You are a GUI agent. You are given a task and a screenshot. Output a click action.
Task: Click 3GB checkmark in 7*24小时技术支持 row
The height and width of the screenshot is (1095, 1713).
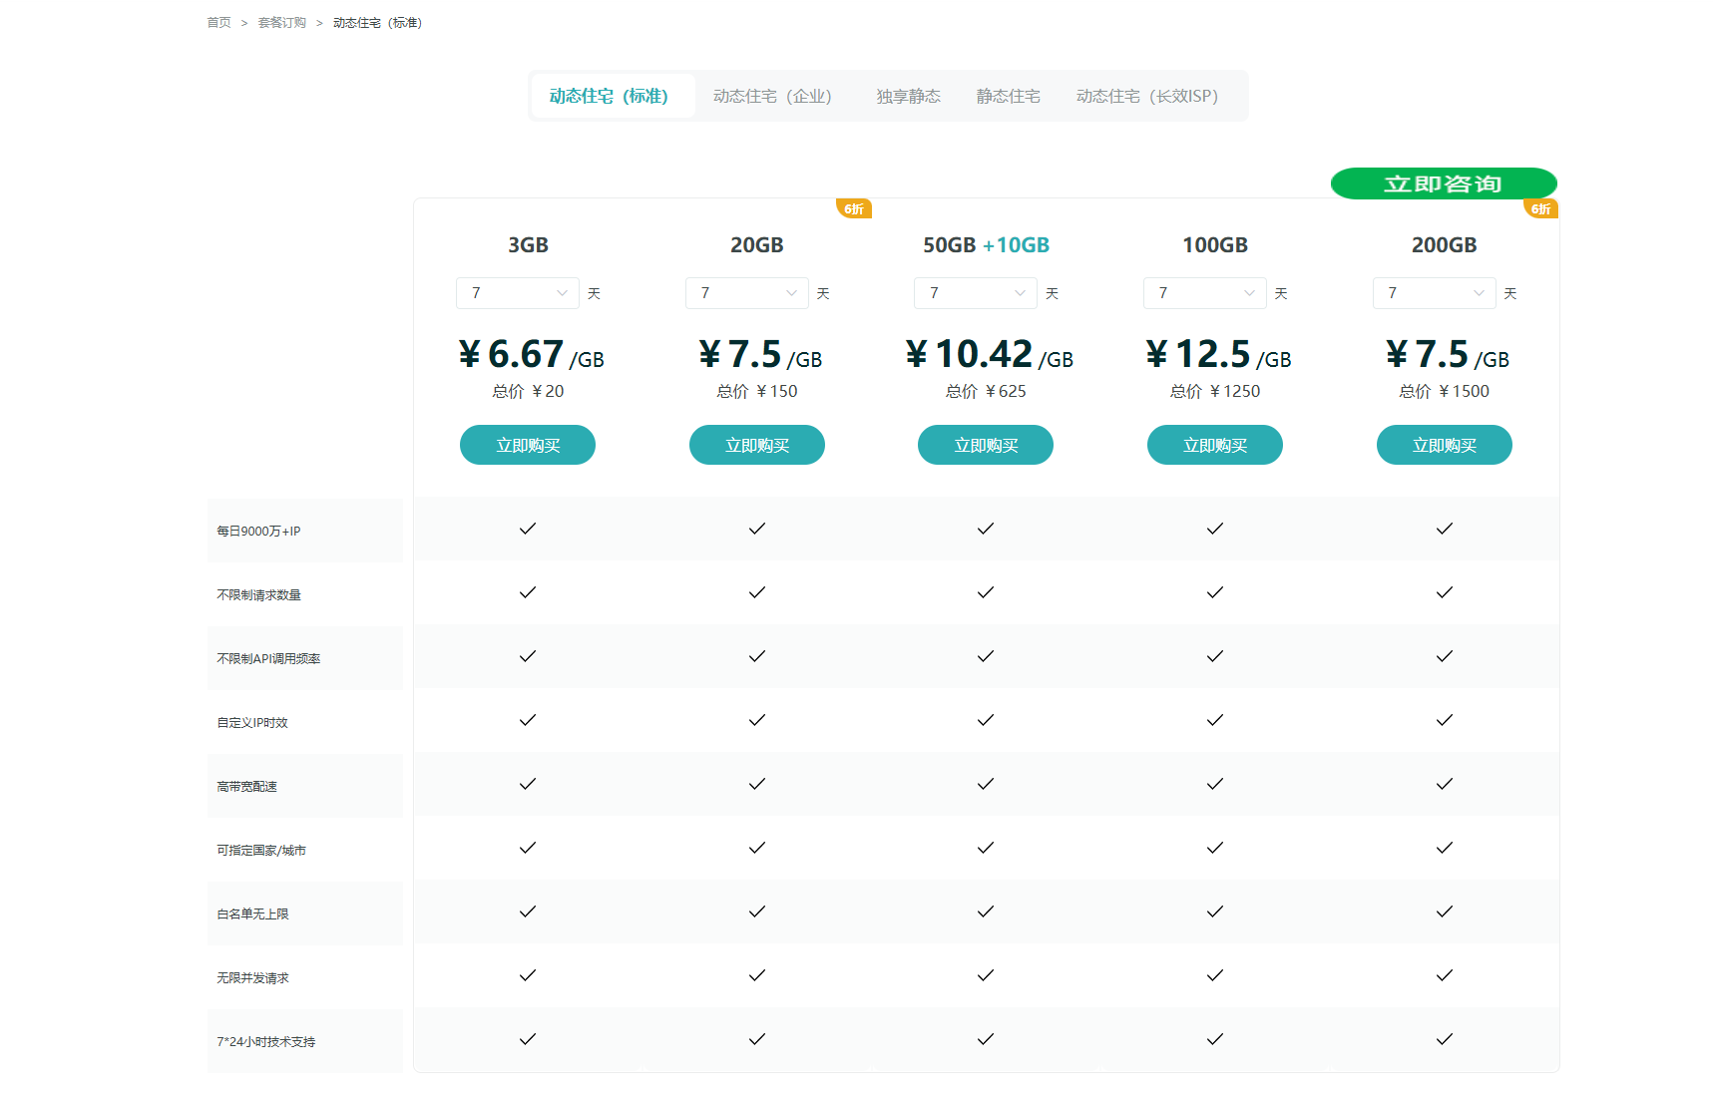click(528, 1039)
